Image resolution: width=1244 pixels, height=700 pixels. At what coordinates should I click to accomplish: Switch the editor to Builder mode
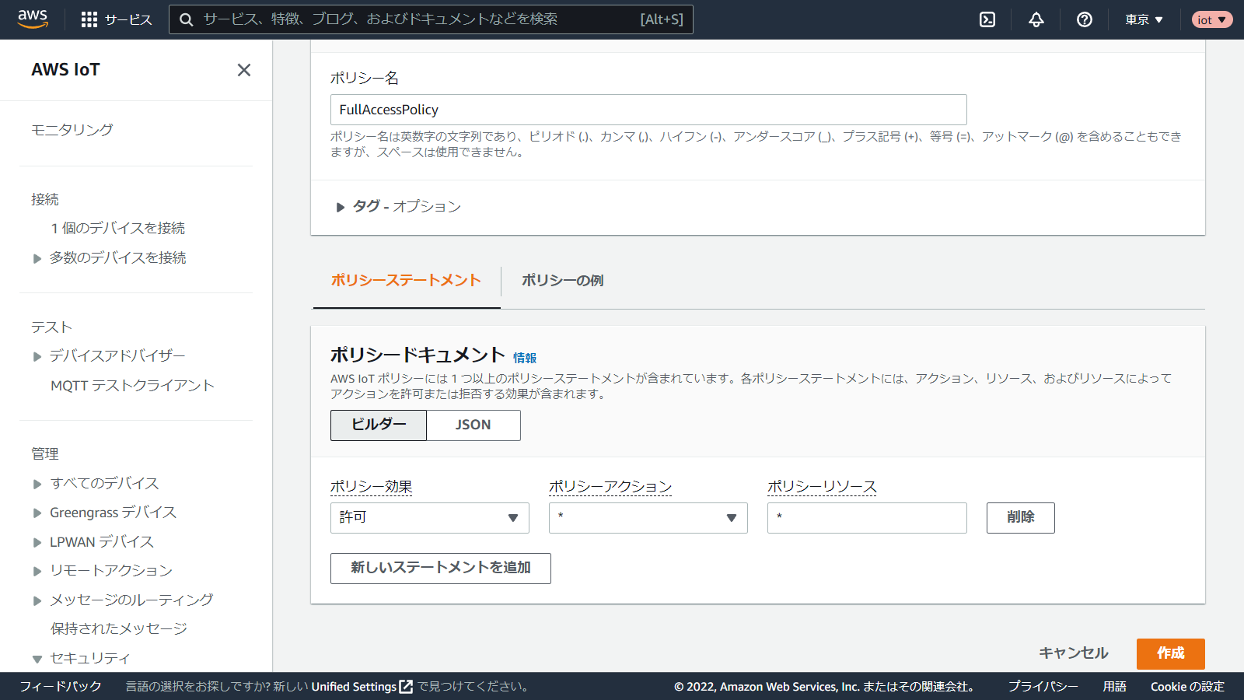point(379,425)
